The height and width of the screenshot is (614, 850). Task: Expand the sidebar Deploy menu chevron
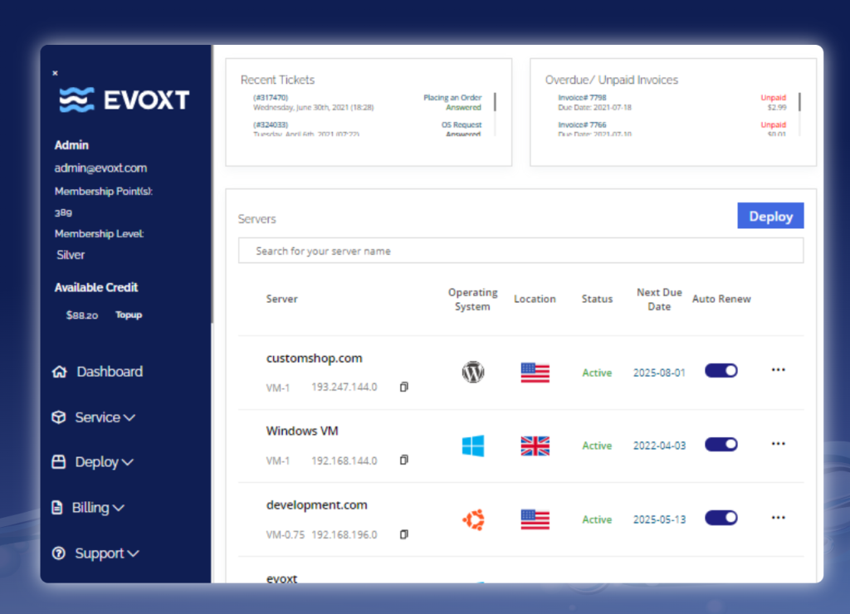[127, 462]
